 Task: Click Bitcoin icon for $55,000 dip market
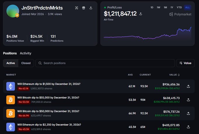pos(11,100)
